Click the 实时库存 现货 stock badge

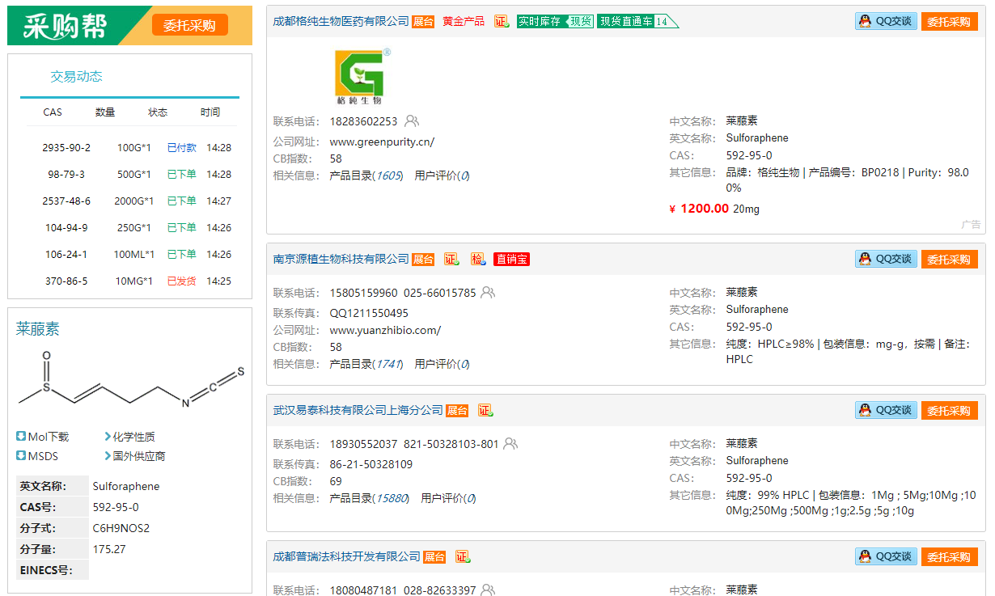[x=554, y=22]
